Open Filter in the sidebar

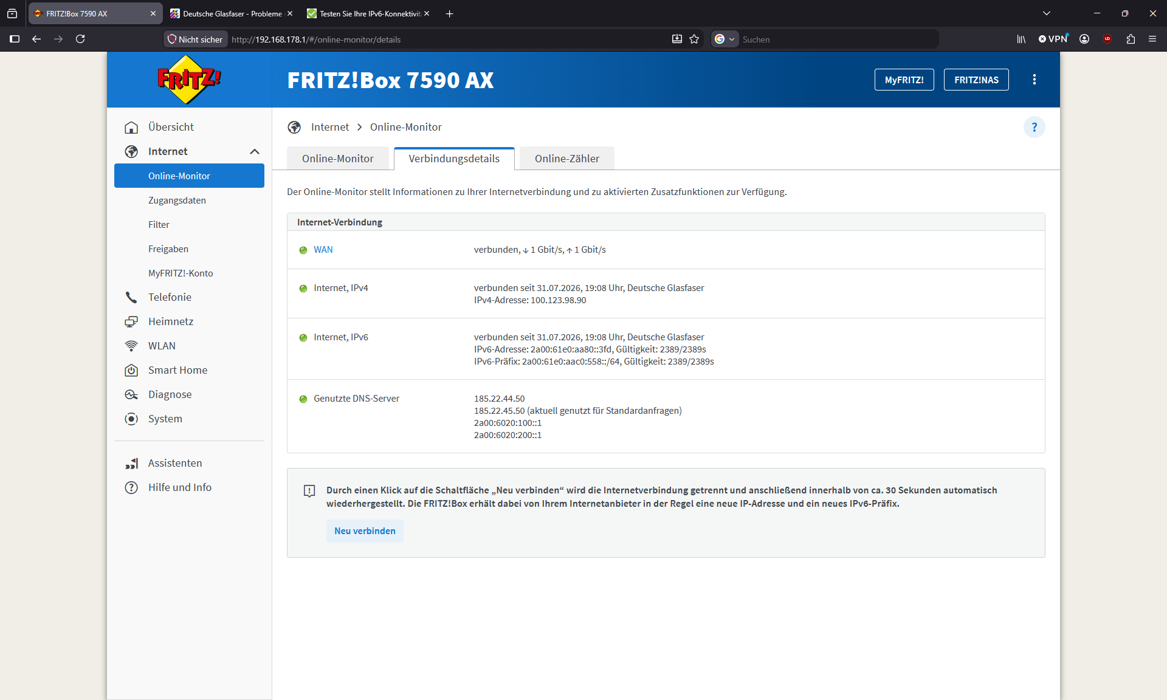point(159,224)
